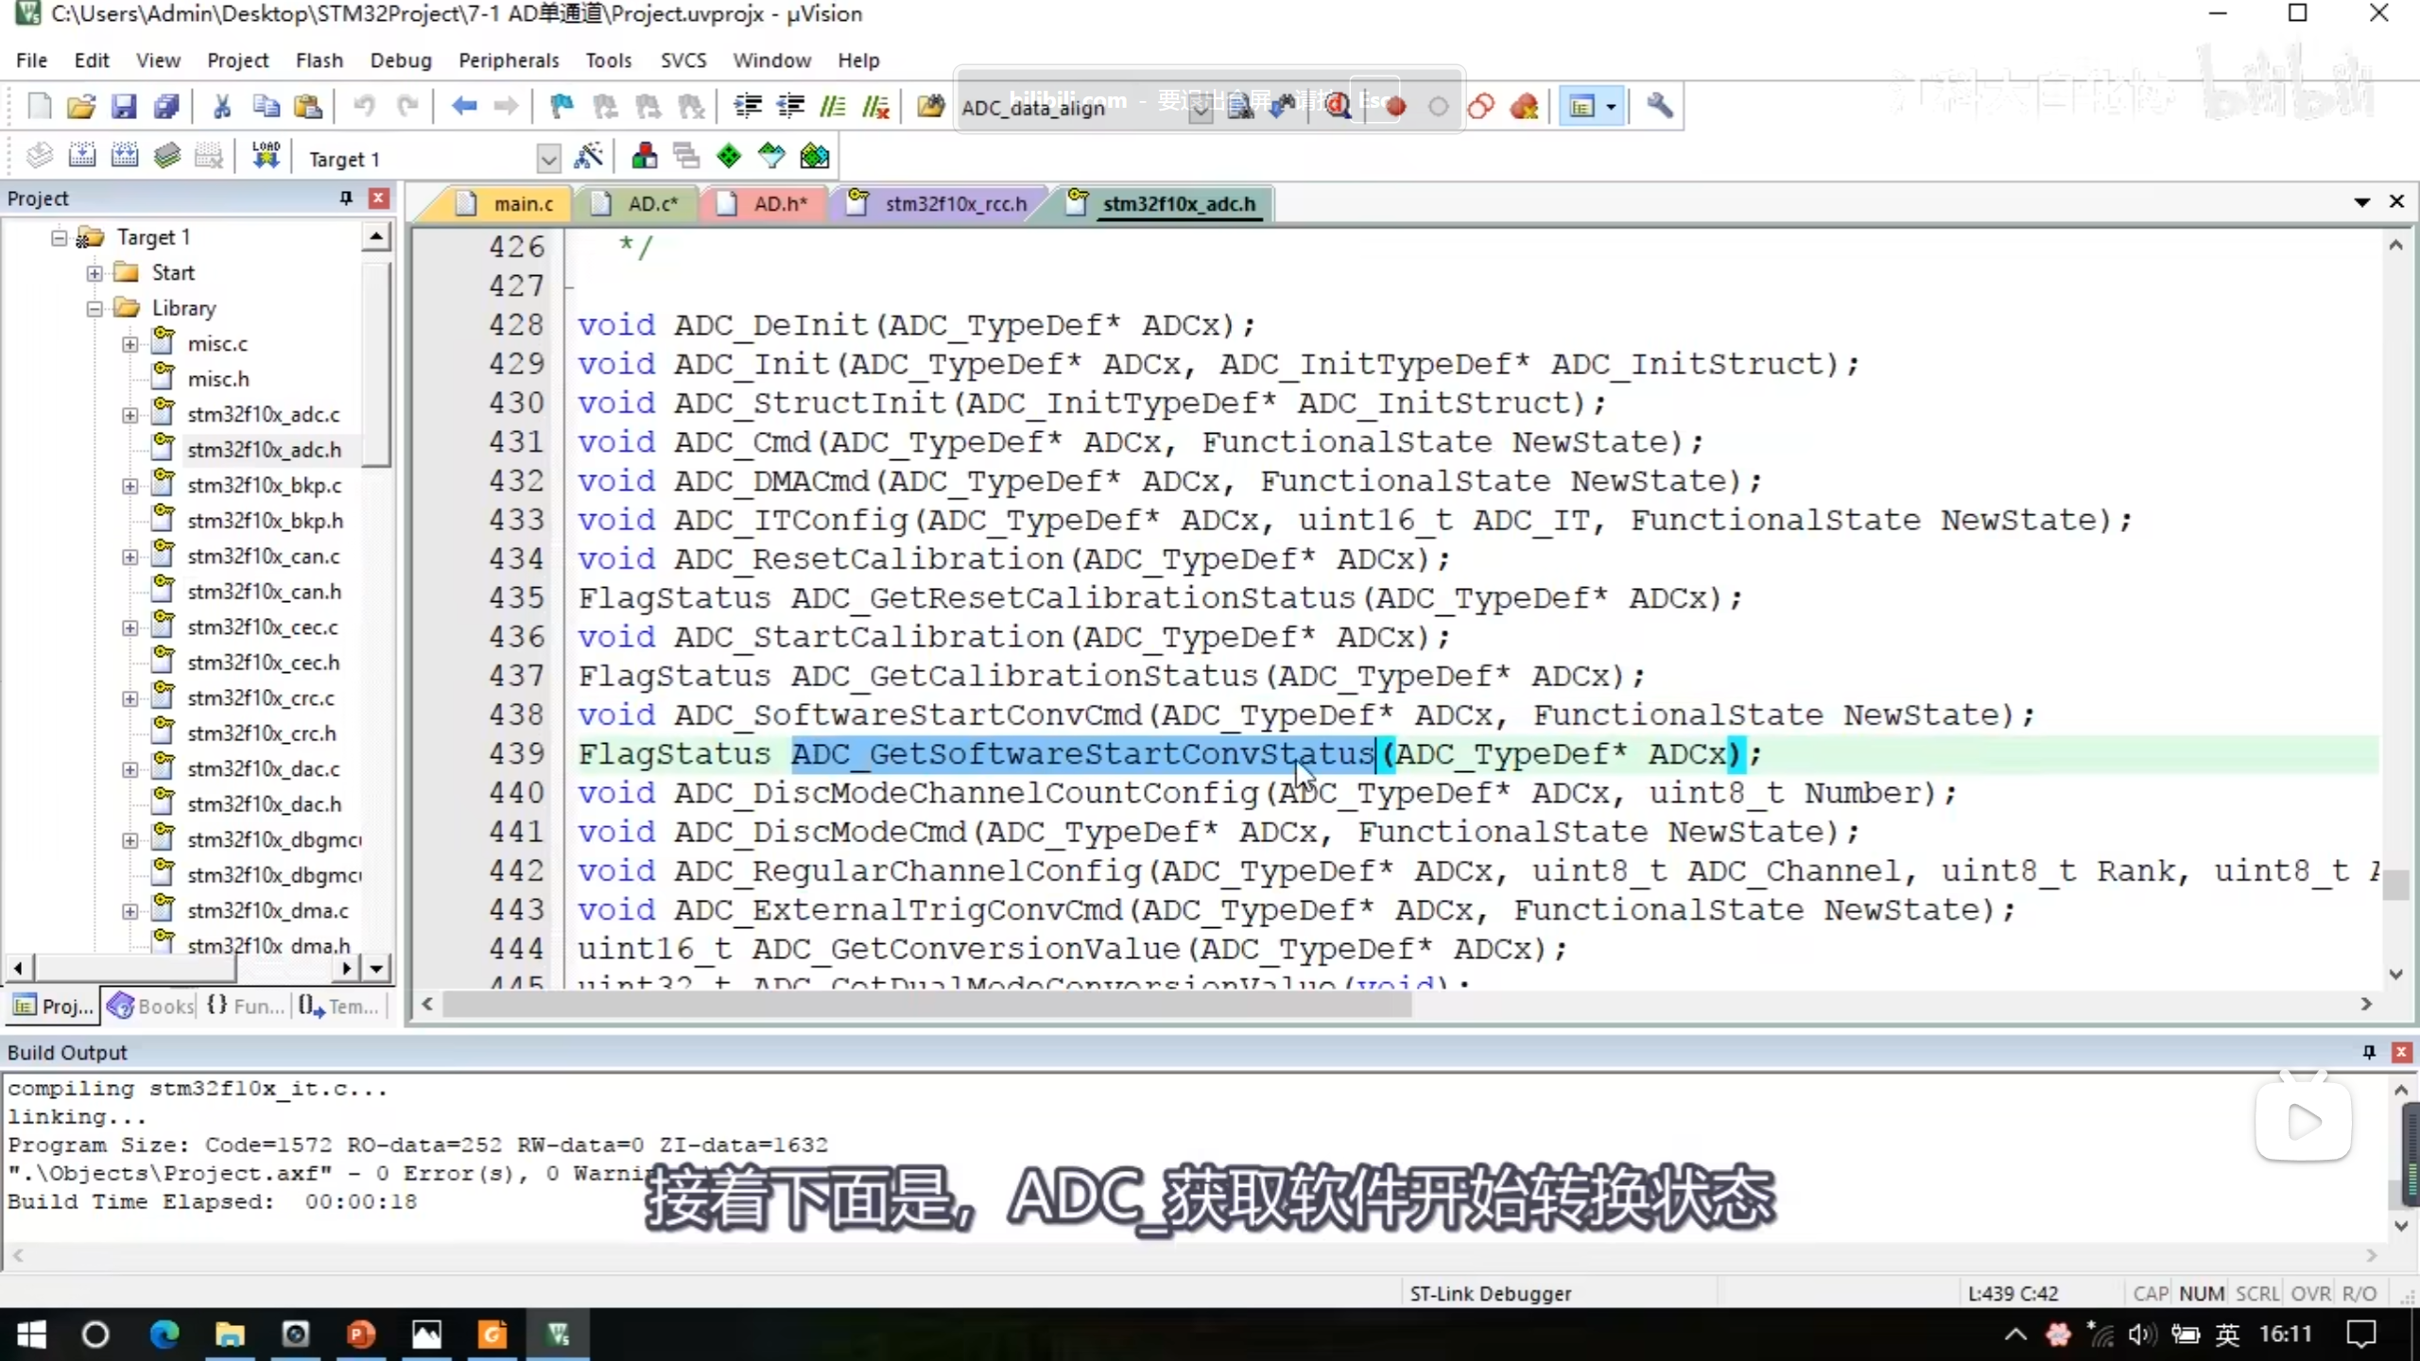2420x1361 pixels.
Task: Open Options for Target magic wand icon
Action: [588, 156]
